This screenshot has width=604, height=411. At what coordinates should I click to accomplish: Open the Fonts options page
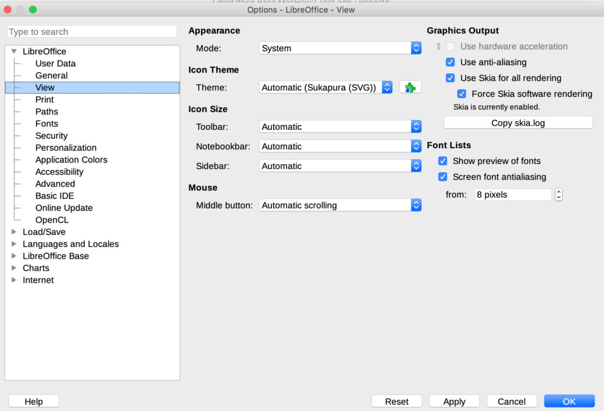tap(47, 124)
